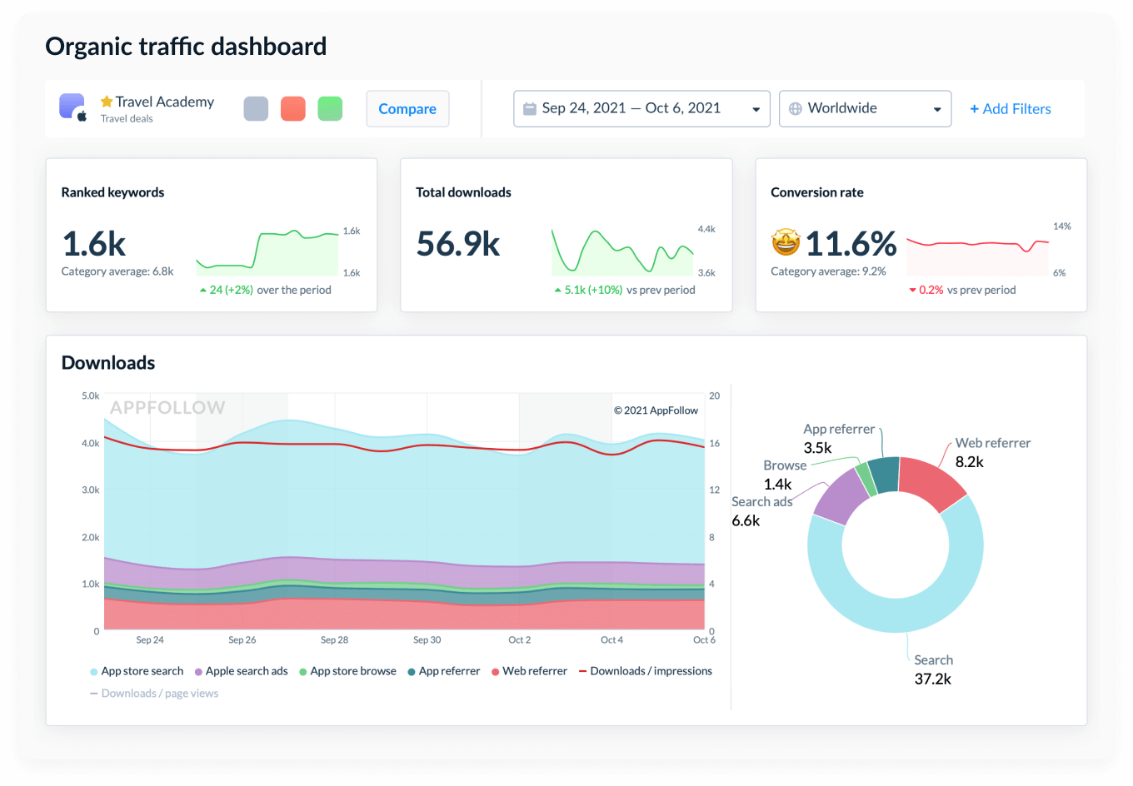Image resolution: width=1133 pixels, height=786 pixels.
Task: Click the Category average: 9.2% text
Action: coord(828,271)
